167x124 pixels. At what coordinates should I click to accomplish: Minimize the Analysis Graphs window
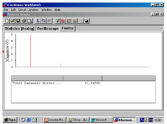[x=153, y=14]
